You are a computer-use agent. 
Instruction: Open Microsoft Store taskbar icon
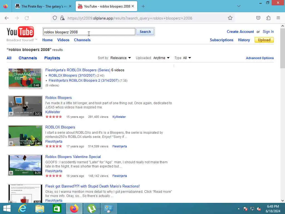click(57, 208)
